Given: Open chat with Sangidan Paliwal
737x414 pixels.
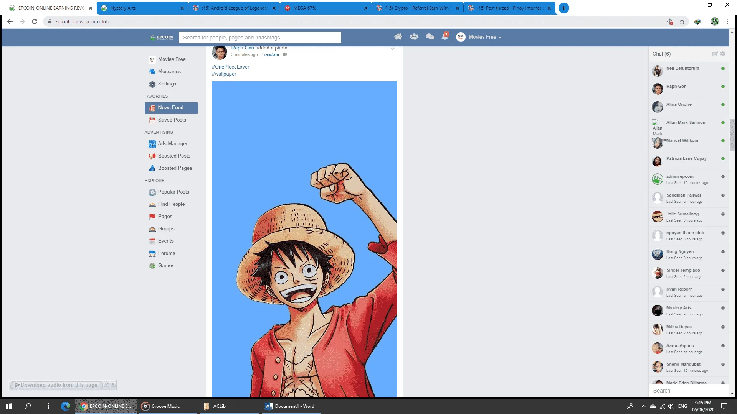Looking at the screenshot, I should click(x=689, y=198).
